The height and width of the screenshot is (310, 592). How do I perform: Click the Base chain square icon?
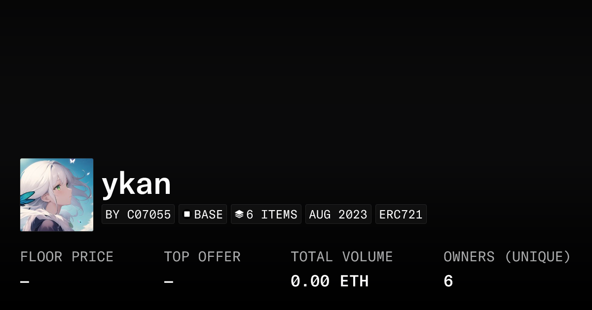point(187,215)
